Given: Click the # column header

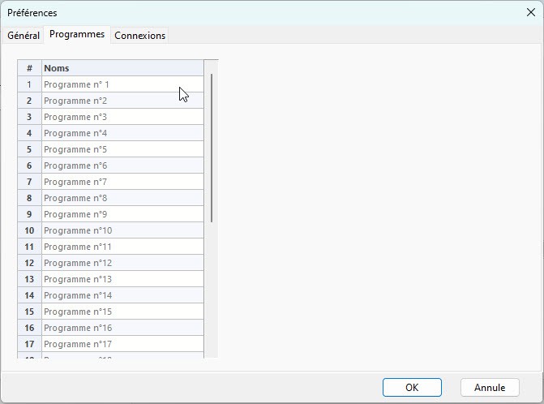Looking at the screenshot, I should [x=29, y=68].
